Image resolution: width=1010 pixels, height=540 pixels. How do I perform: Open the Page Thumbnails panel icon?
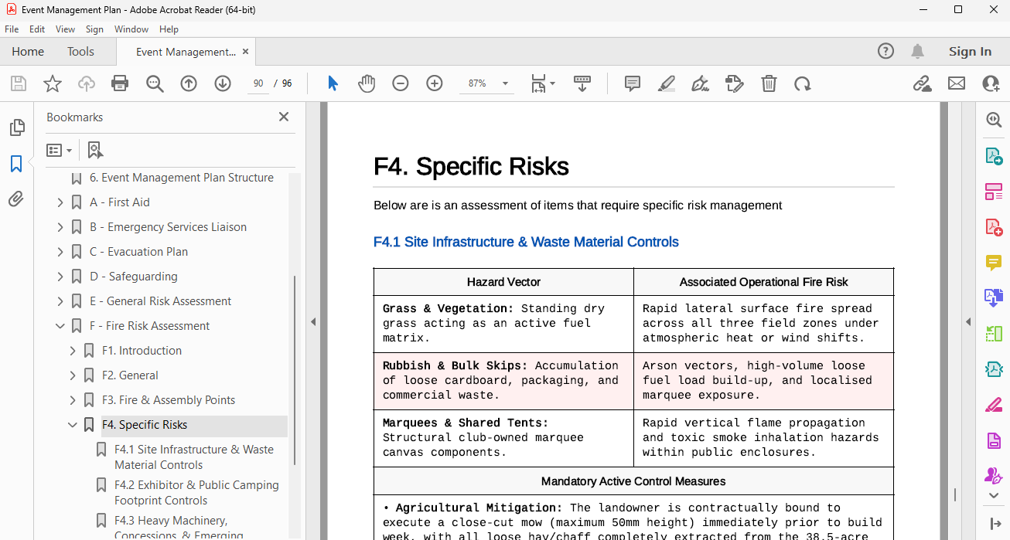point(16,127)
